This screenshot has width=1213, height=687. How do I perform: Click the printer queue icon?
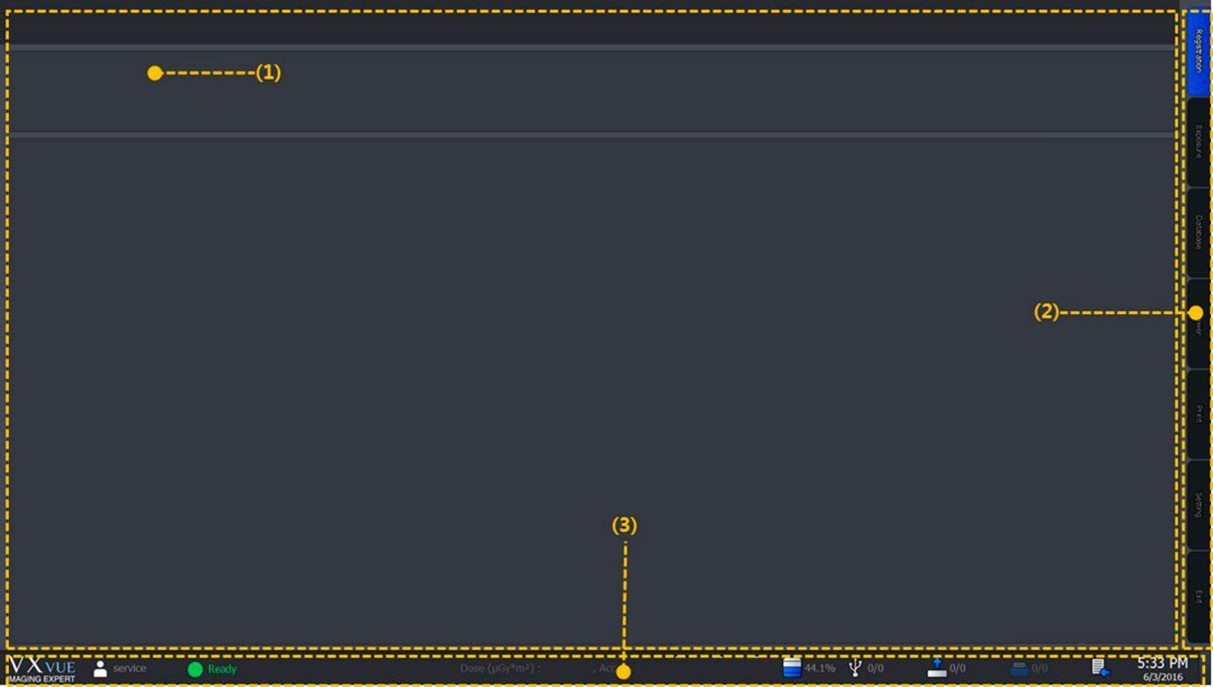point(1018,668)
